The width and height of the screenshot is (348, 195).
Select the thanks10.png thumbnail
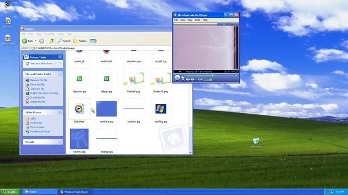pos(161,79)
